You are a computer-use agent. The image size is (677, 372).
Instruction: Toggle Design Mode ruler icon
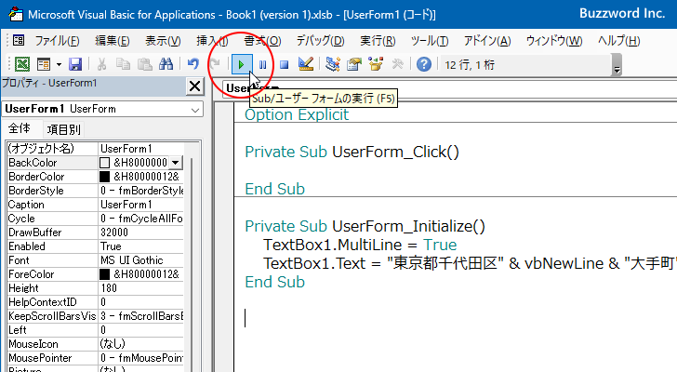pos(306,64)
